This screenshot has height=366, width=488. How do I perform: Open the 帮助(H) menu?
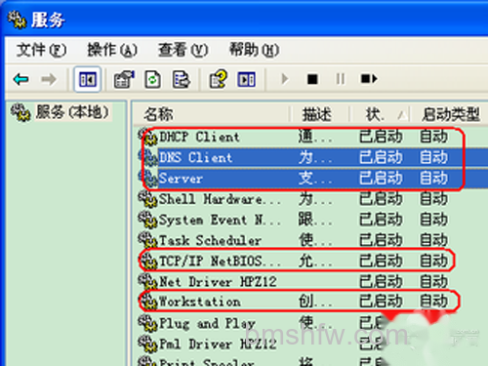tap(254, 50)
